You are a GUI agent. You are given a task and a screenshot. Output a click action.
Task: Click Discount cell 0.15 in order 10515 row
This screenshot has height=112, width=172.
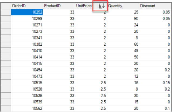pos(155,83)
